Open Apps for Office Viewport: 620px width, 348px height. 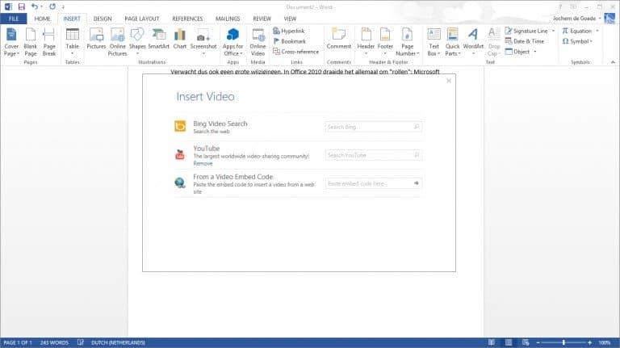click(x=232, y=42)
